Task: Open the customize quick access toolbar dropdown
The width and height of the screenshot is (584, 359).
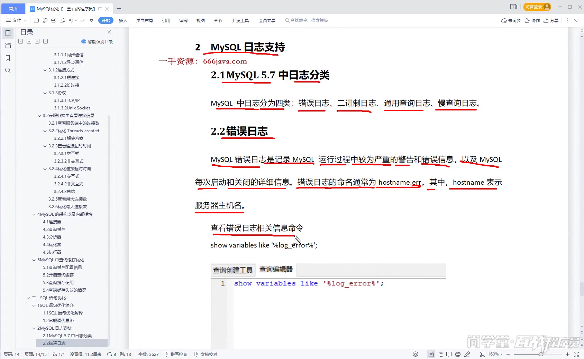Action: (91, 20)
